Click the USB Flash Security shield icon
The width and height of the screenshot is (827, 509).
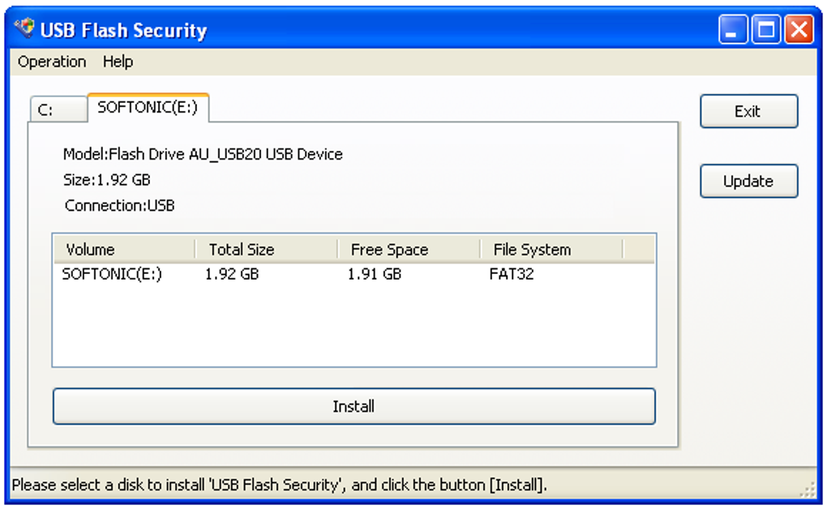26,29
